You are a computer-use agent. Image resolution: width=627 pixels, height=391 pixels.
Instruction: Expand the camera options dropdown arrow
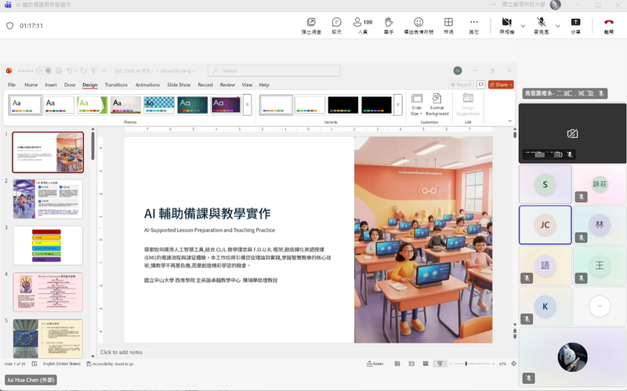[x=523, y=26]
